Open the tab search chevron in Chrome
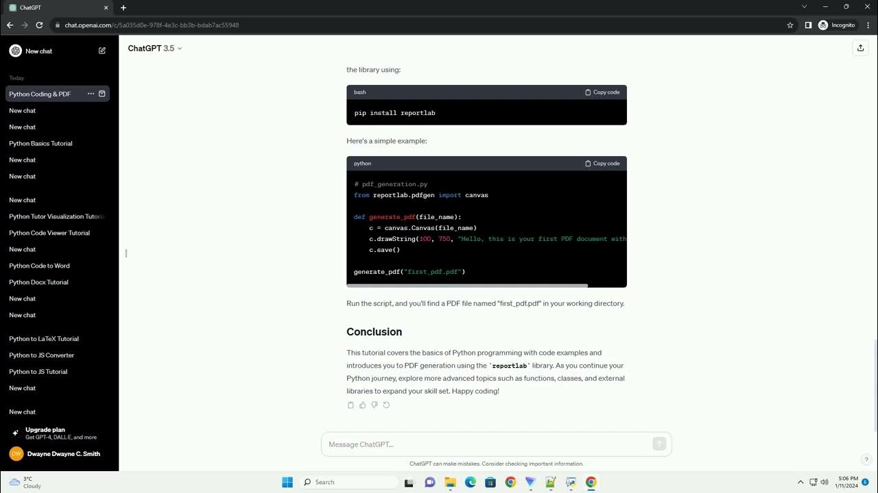The height and width of the screenshot is (493, 878). pyautogui.click(x=805, y=7)
